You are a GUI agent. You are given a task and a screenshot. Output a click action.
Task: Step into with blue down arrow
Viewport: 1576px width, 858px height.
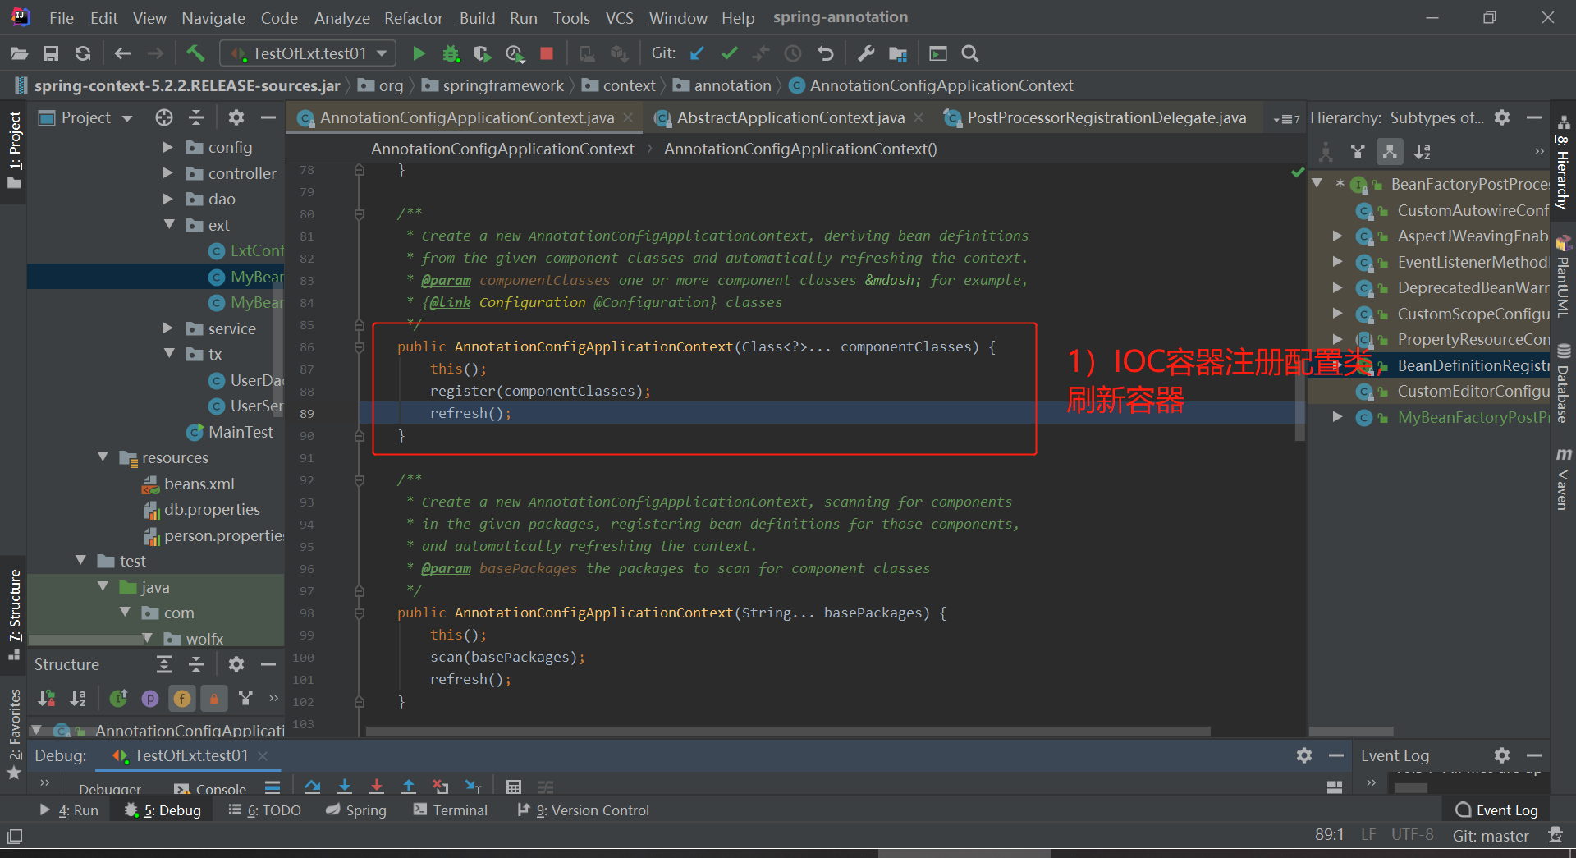click(x=345, y=787)
